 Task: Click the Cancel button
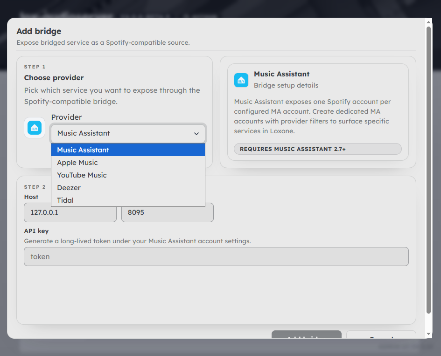(x=381, y=335)
